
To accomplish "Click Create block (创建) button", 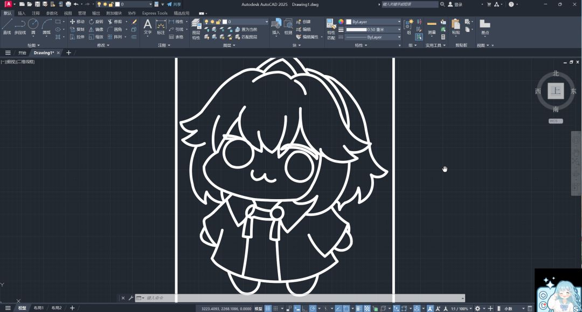I will click(x=303, y=22).
